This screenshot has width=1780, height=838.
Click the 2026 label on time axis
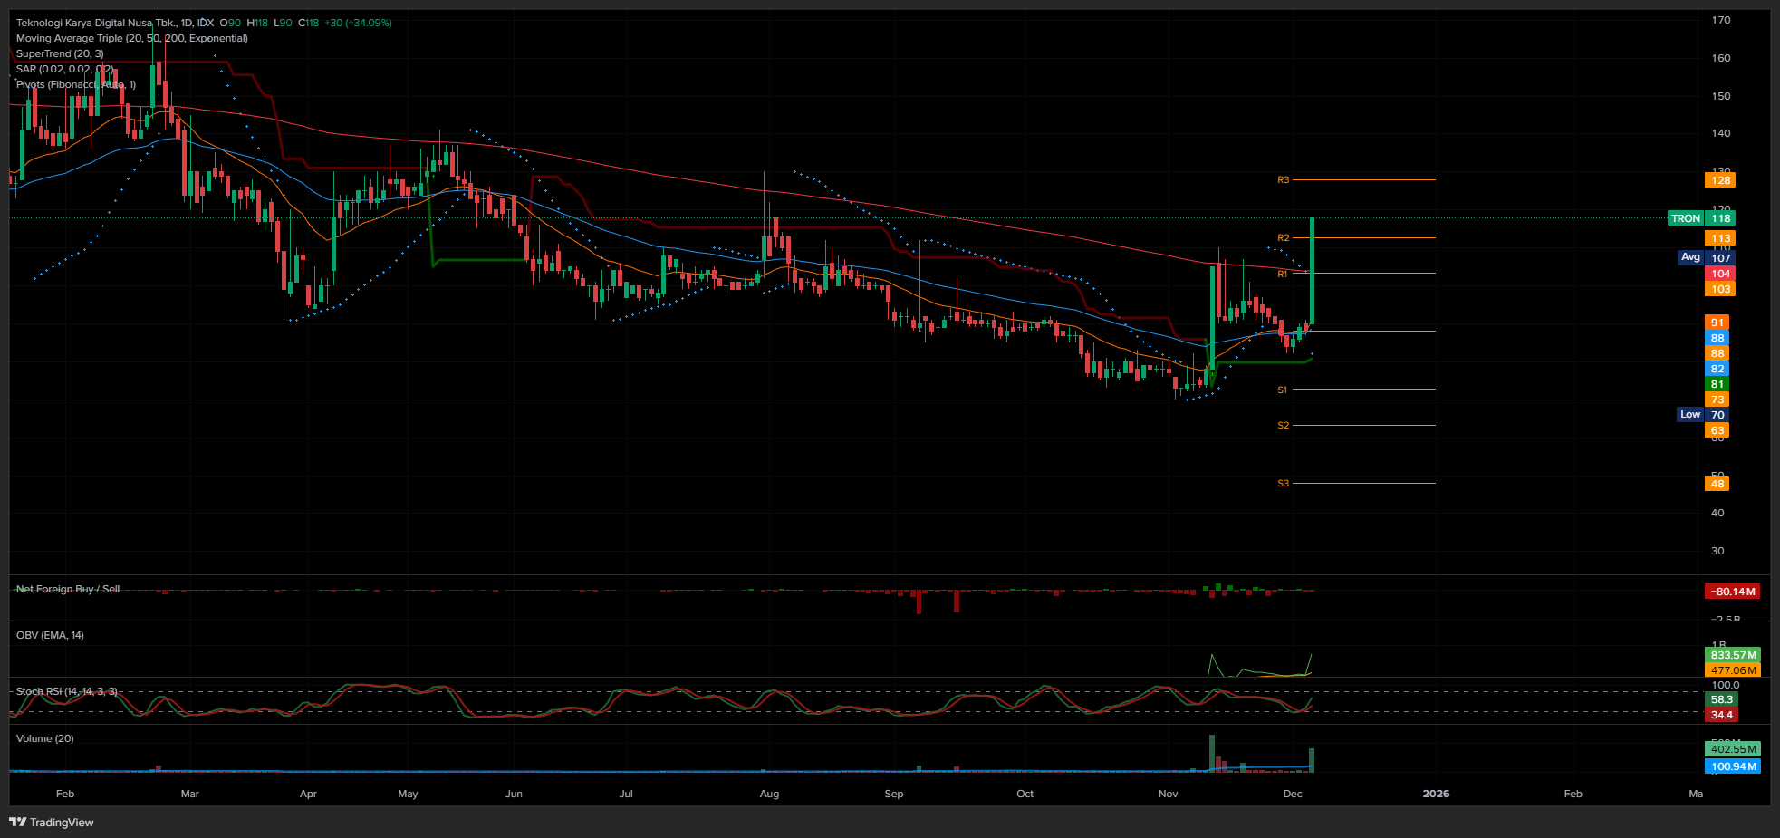coord(1435,794)
